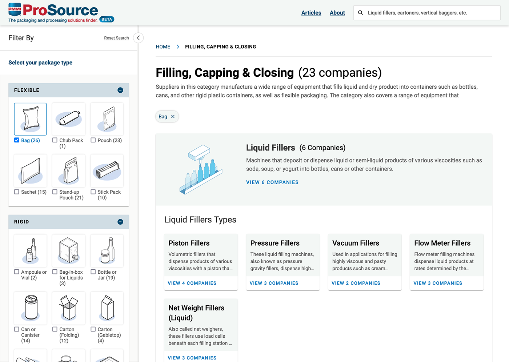
Task: Click the Stick Pack package icon
Action: [107, 171]
